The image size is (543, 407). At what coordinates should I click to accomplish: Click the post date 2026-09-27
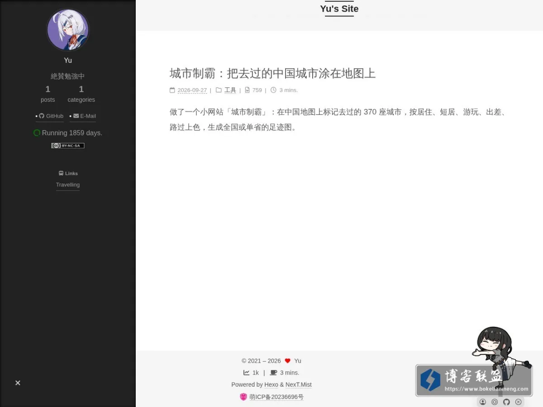coord(192,90)
